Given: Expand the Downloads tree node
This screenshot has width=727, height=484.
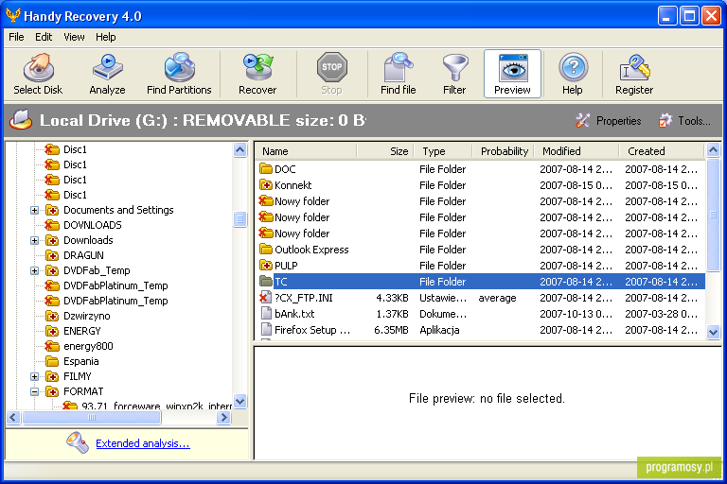Looking at the screenshot, I should (x=34, y=240).
